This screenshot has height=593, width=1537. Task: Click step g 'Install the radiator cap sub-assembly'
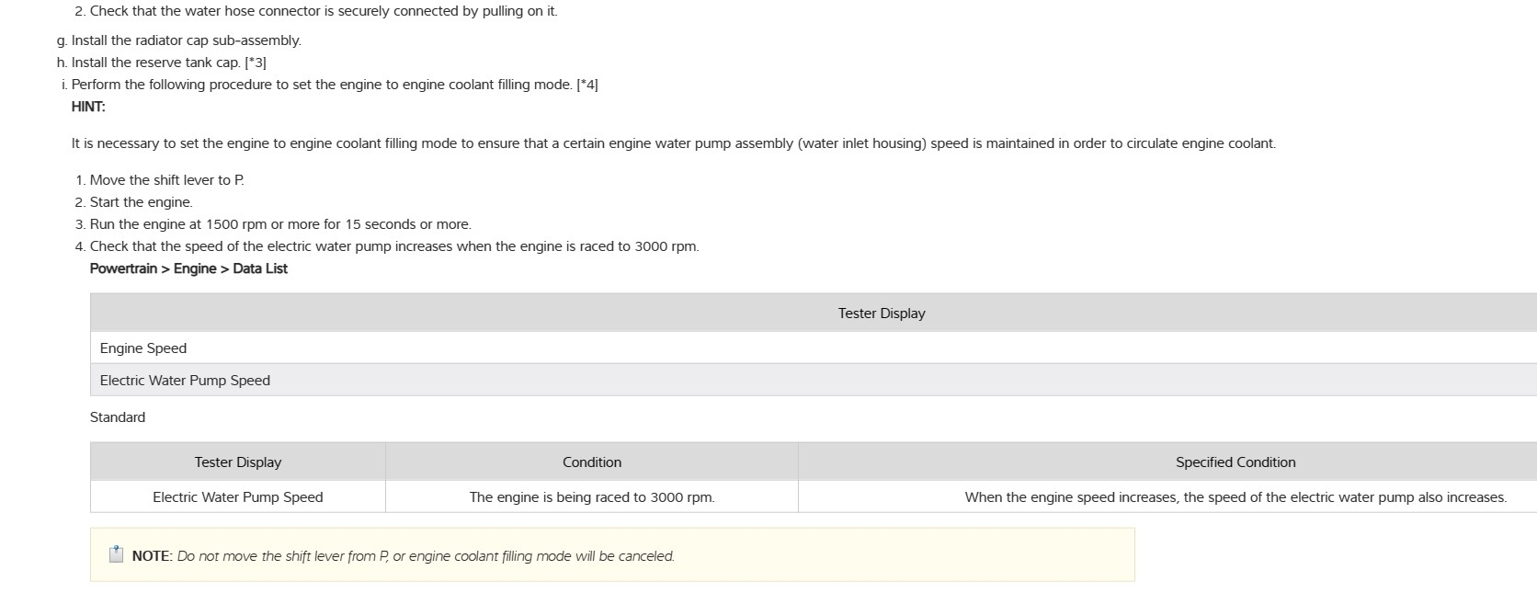click(186, 40)
